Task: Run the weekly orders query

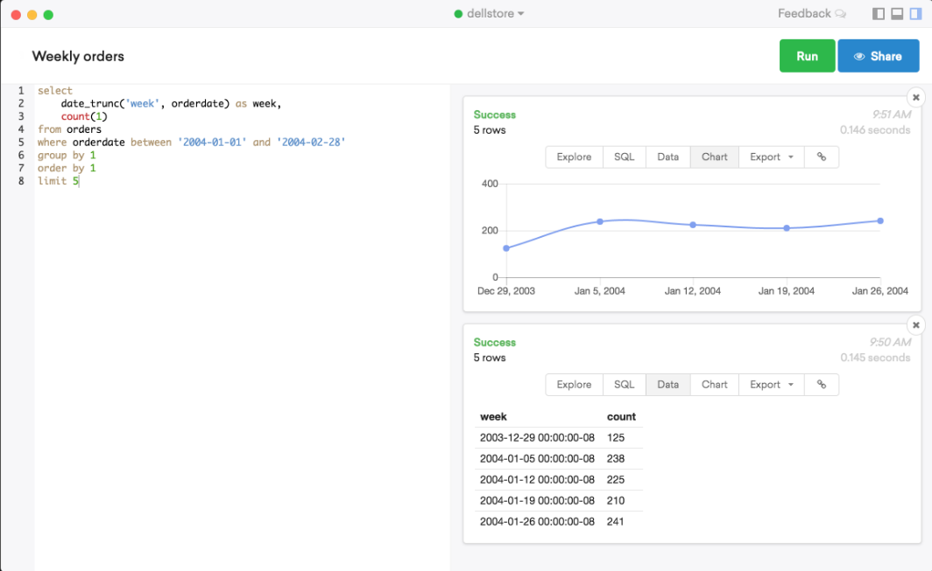Action: tap(807, 55)
